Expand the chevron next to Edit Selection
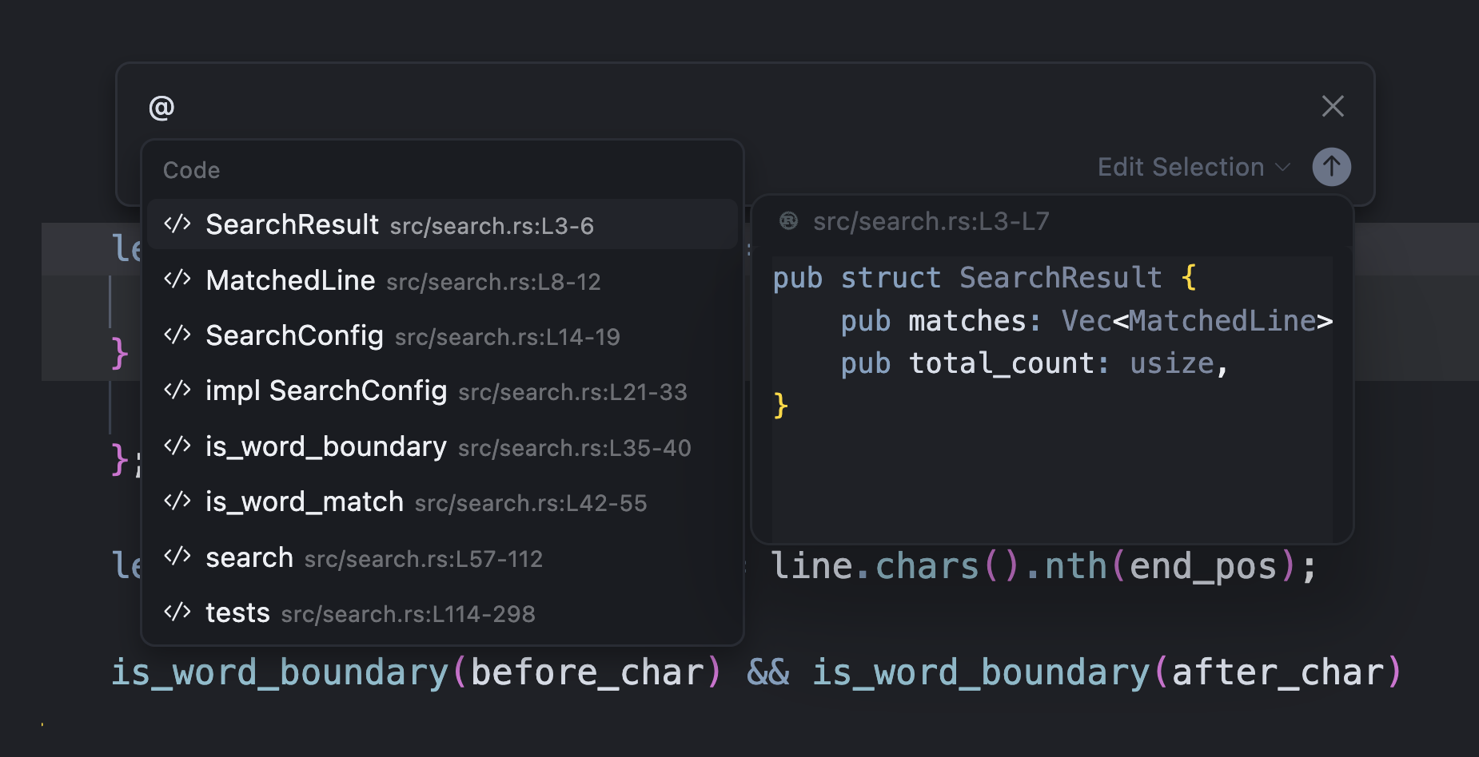Image resolution: width=1479 pixels, height=757 pixels. tap(1282, 168)
